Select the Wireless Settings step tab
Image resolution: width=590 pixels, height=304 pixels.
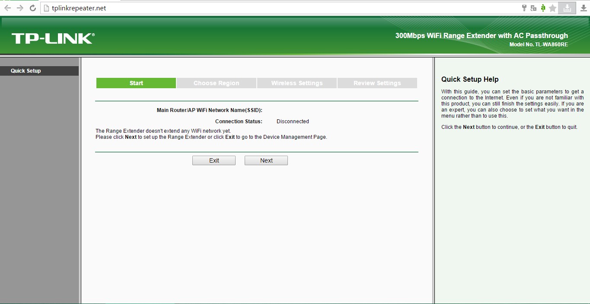297,83
